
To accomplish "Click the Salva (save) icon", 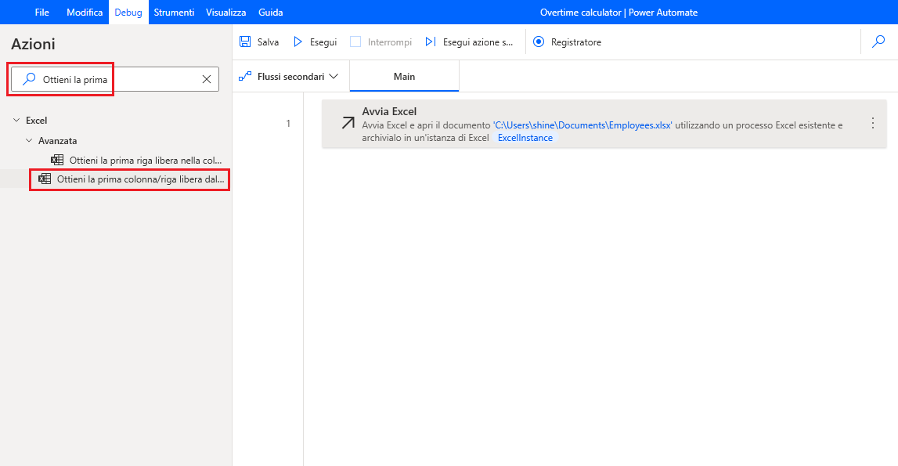I will click(245, 42).
